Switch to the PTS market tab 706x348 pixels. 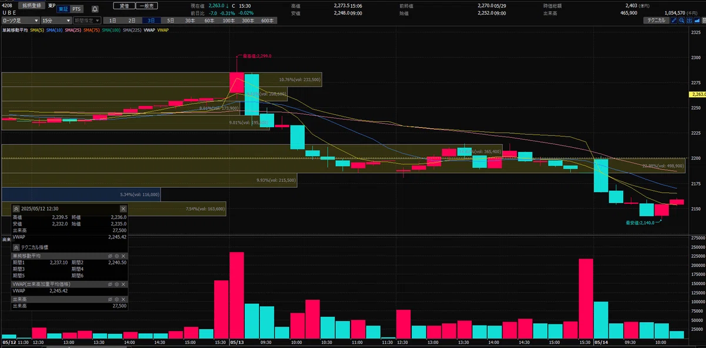point(76,9)
